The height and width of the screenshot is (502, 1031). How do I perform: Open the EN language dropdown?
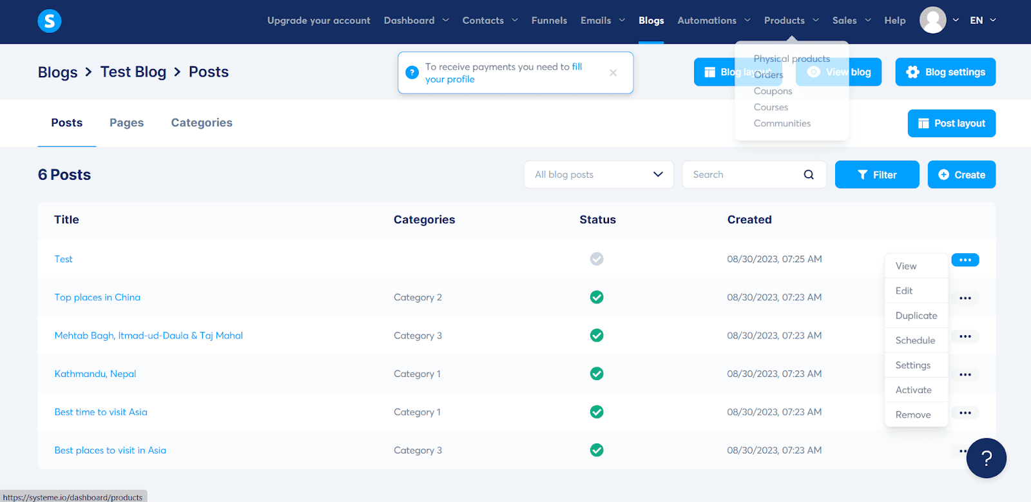(983, 21)
